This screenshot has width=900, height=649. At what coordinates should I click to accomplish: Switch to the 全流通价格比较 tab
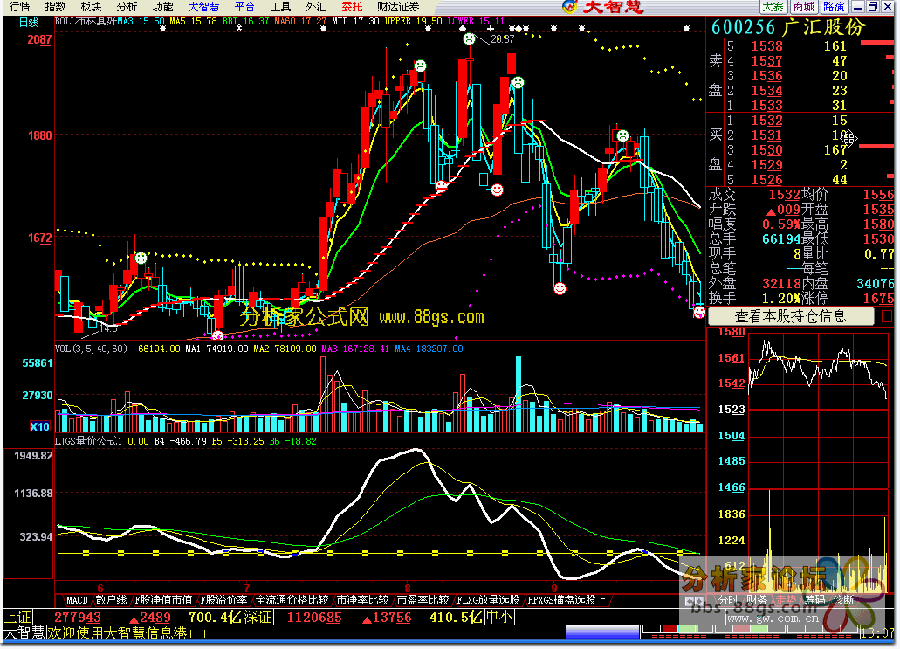292,601
